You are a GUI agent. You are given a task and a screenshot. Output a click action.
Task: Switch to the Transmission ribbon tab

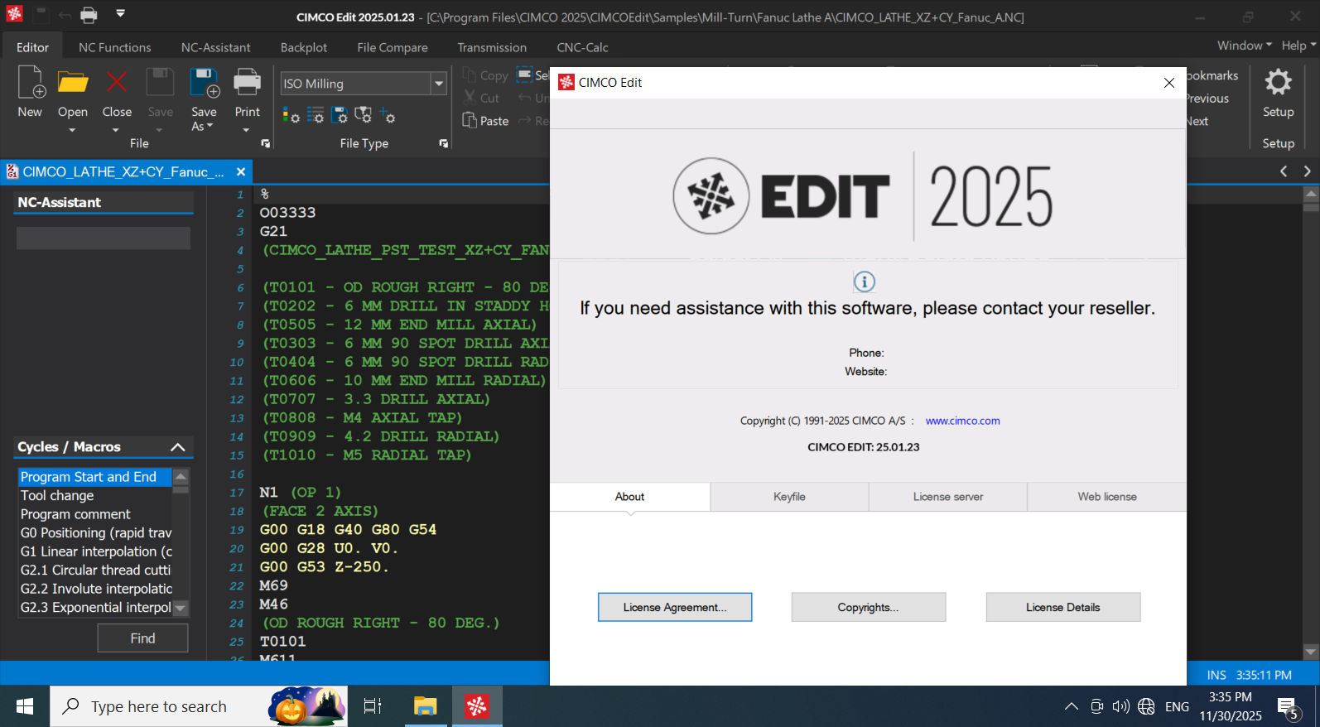point(492,47)
